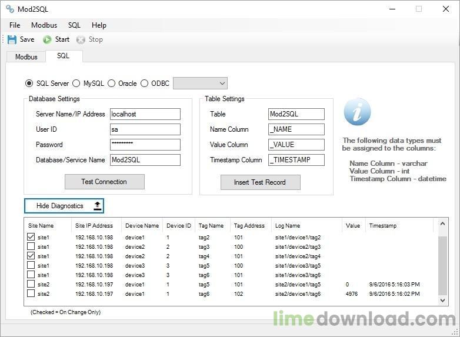Click the Save toolbar icon
The image size is (460, 337).
pyautogui.click(x=12, y=39)
